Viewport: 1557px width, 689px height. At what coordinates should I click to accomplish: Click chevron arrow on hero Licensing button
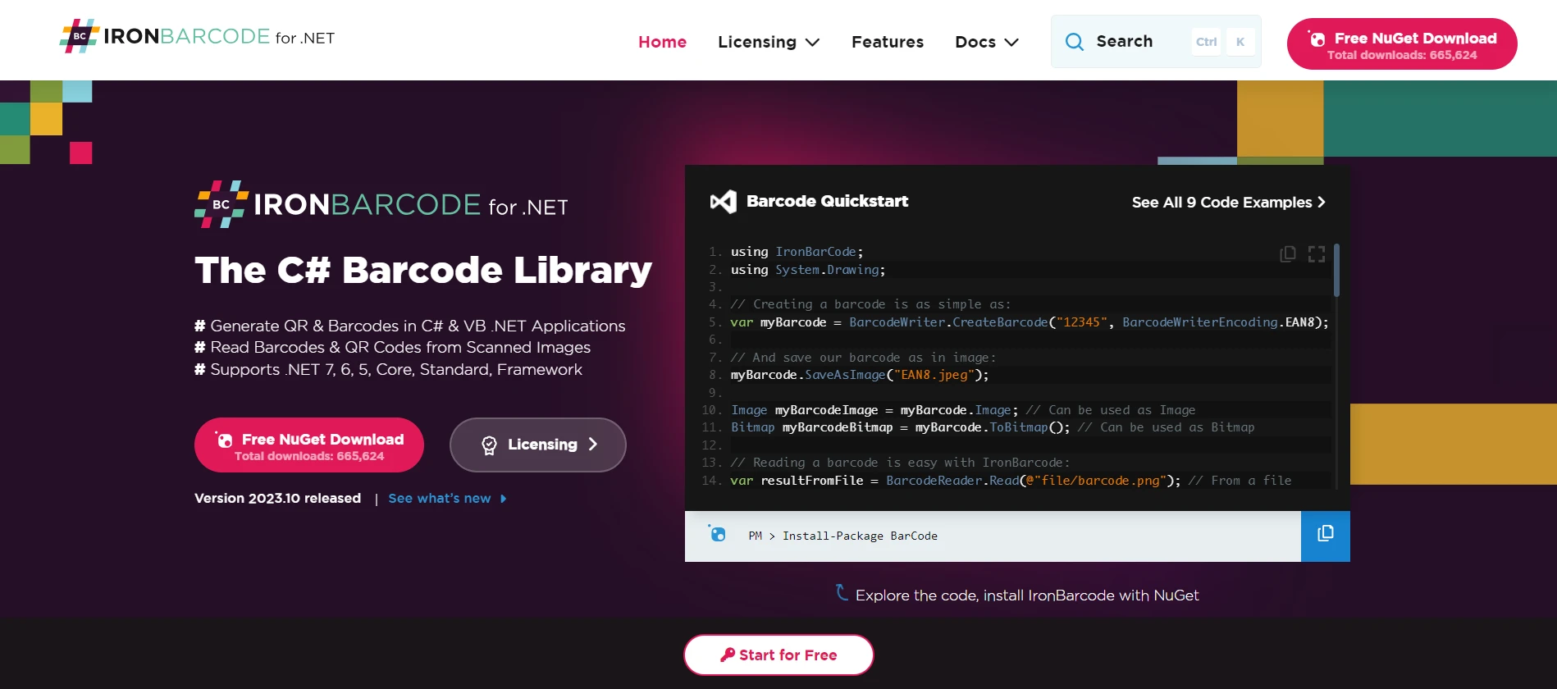[593, 444]
